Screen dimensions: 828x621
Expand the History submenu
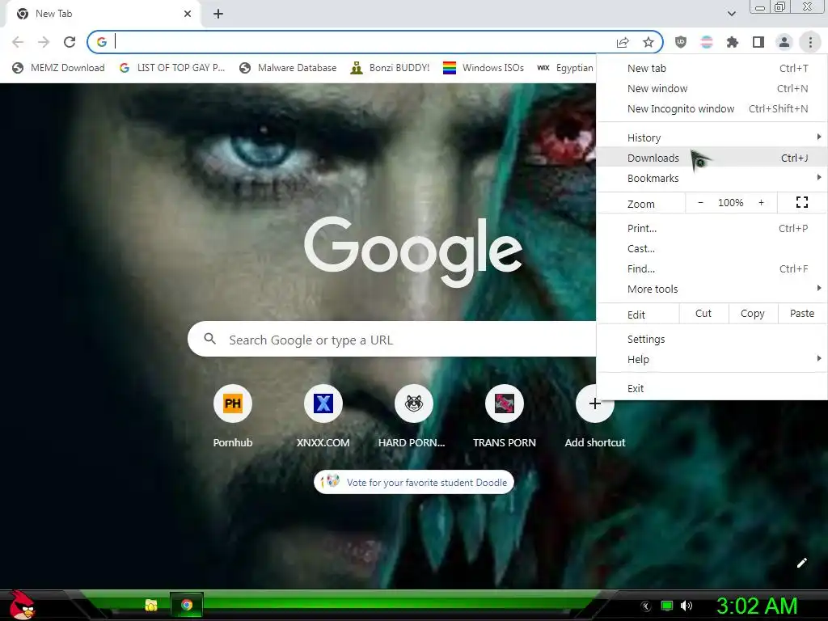click(x=712, y=137)
